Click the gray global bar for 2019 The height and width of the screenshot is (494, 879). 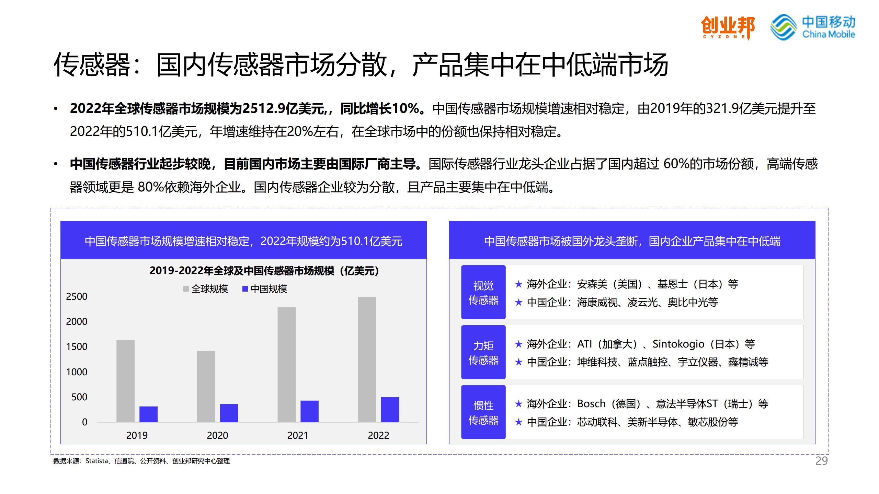coord(125,381)
